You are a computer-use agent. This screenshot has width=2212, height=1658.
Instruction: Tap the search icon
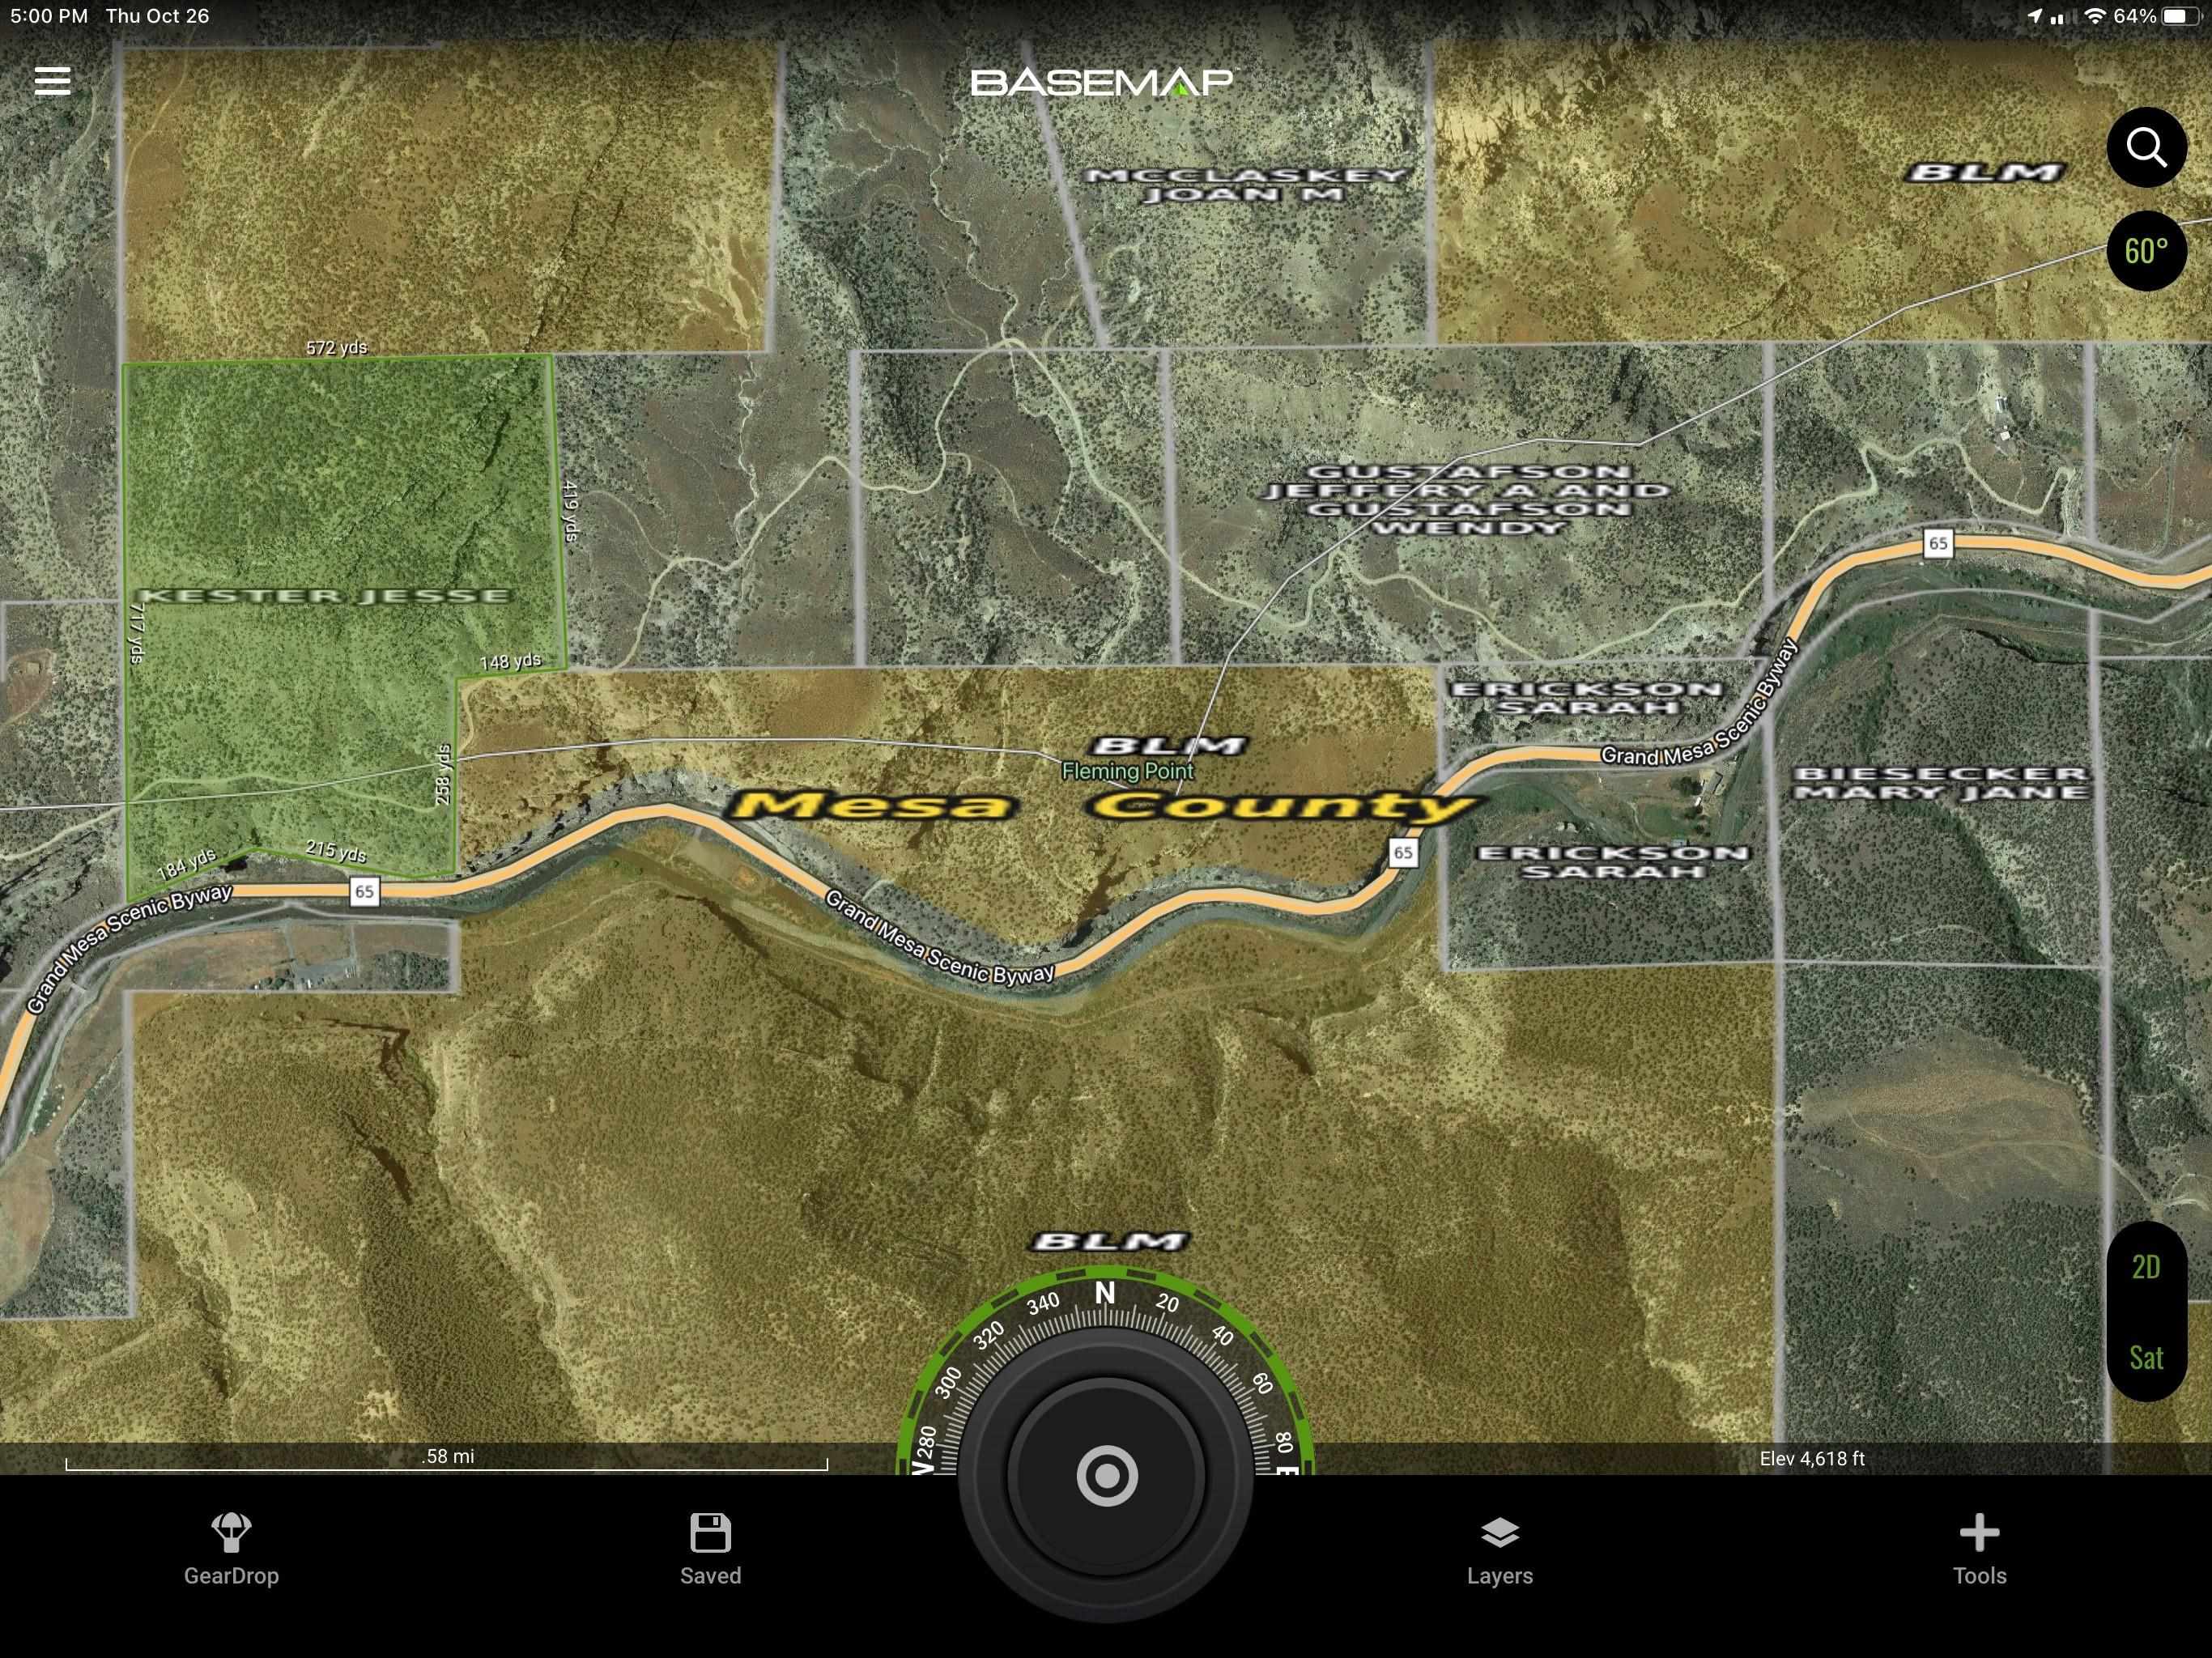(x=2146, y=147)
